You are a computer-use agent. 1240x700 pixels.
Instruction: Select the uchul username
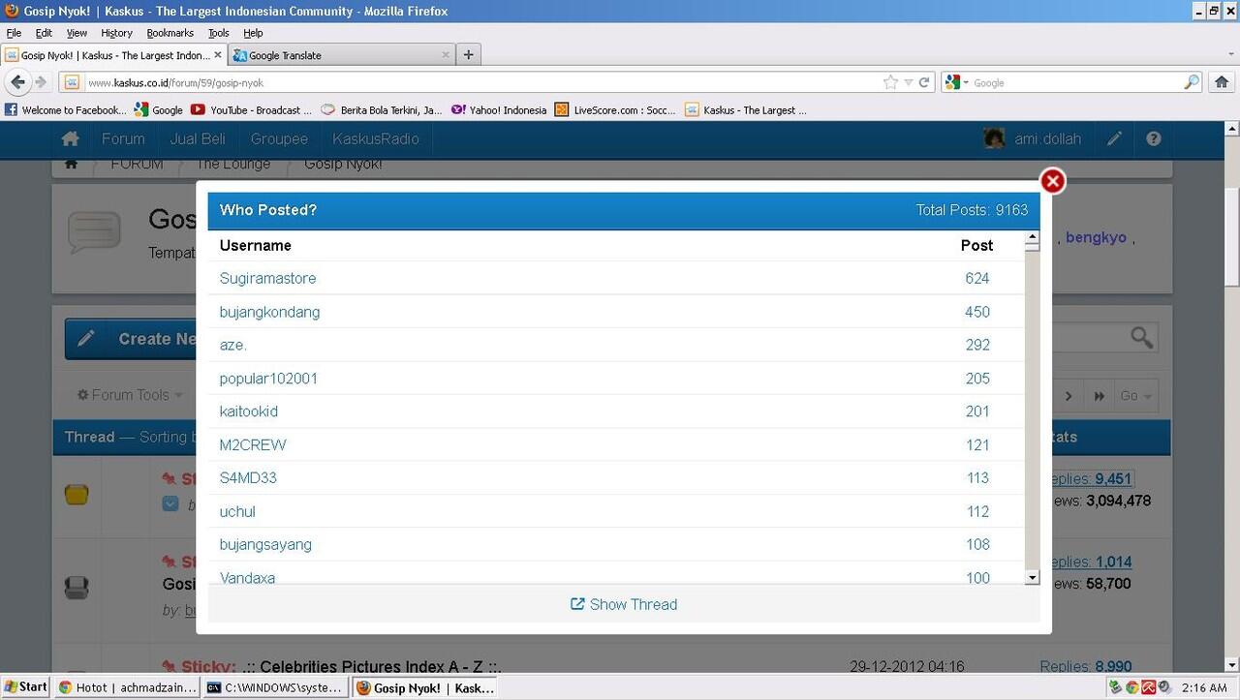tap(237, 511)
